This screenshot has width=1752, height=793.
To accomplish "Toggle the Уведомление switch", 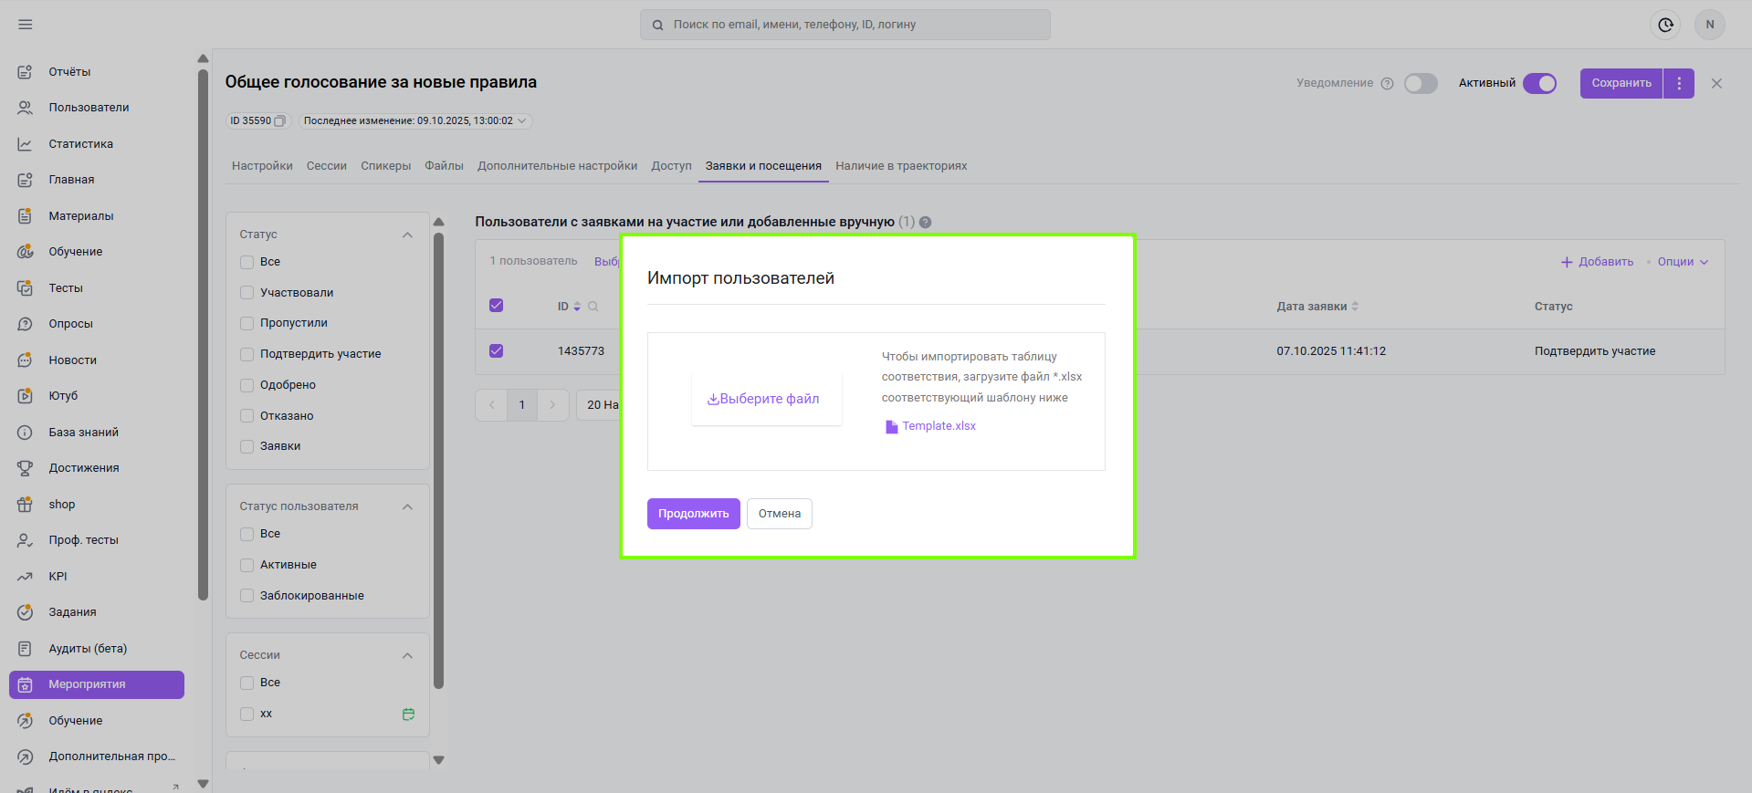I will [1421, 83].
